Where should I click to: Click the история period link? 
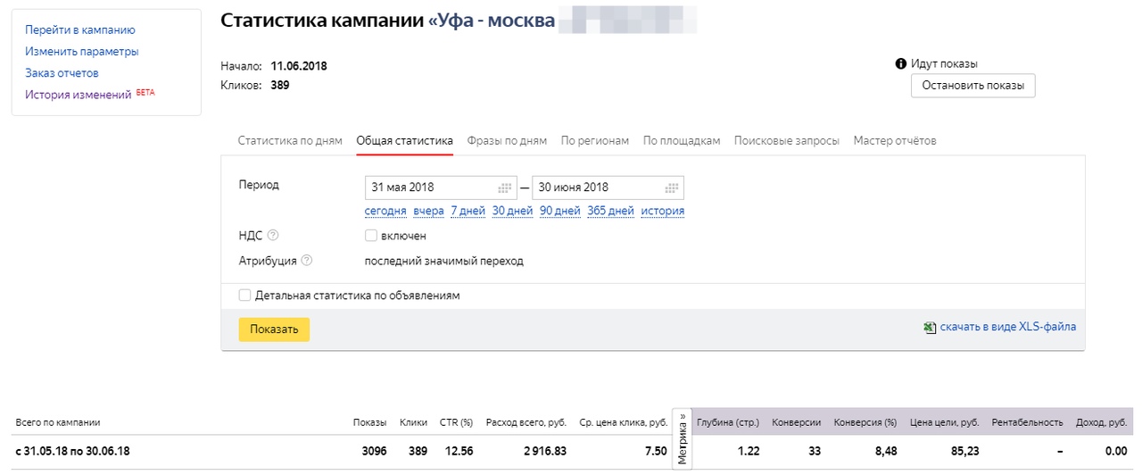click(663, 212)
